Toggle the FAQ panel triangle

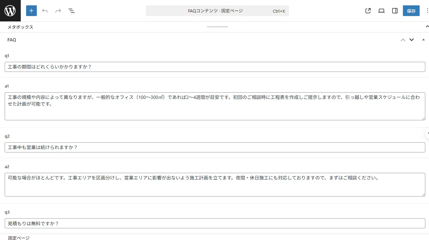click(423, 40)
